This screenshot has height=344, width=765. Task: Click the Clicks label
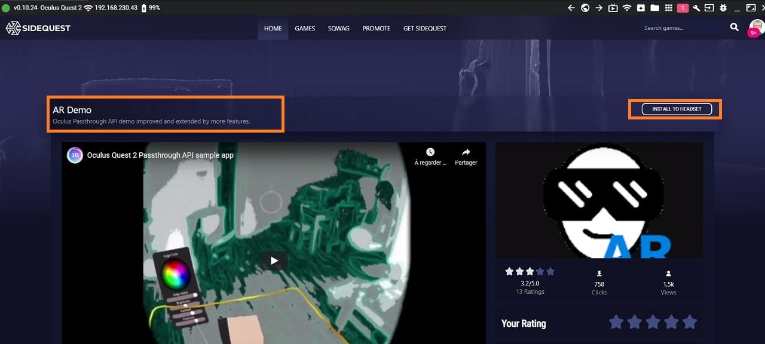tap(599, 293)
